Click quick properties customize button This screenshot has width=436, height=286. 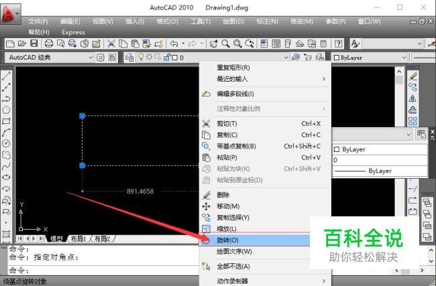[x=421, y=135]
